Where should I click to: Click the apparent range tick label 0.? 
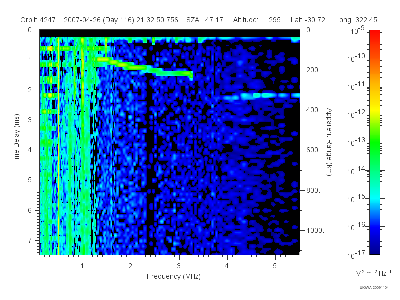click(309, 30)
